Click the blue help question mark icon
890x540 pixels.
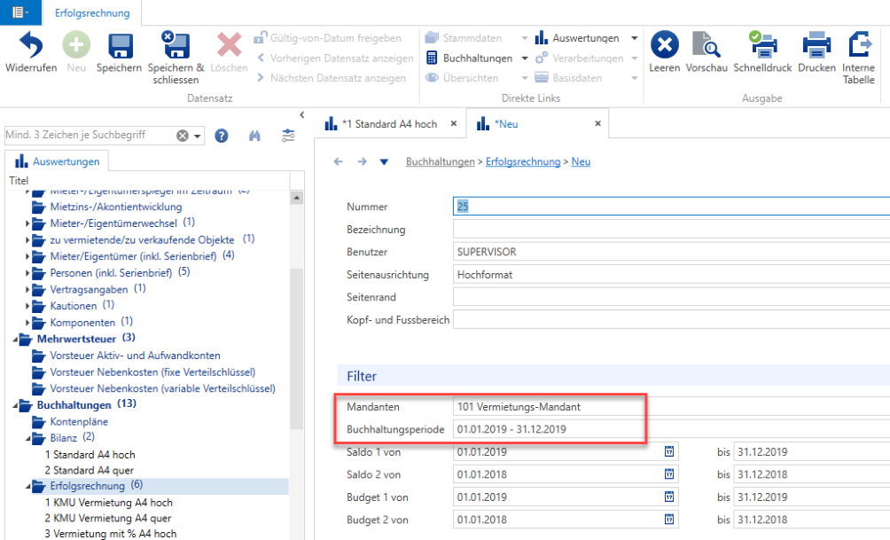point(222,136)
